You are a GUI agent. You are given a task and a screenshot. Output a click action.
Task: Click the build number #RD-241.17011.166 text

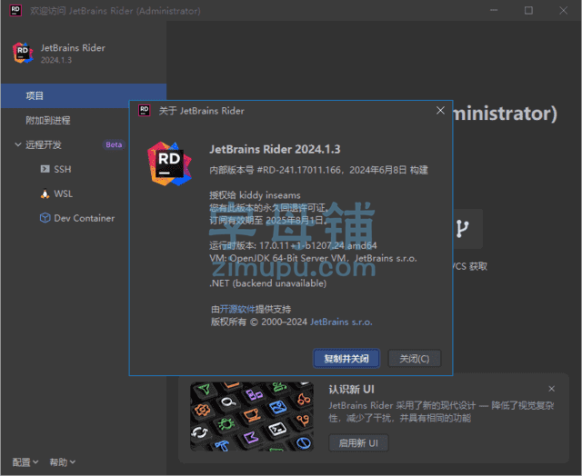[x=299, y=170]
